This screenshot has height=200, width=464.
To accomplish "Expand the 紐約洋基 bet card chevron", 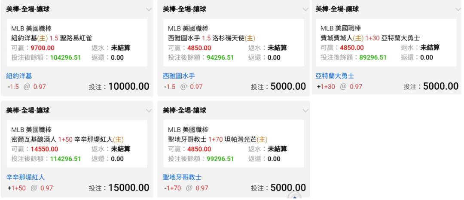I will tap(149, 9).
